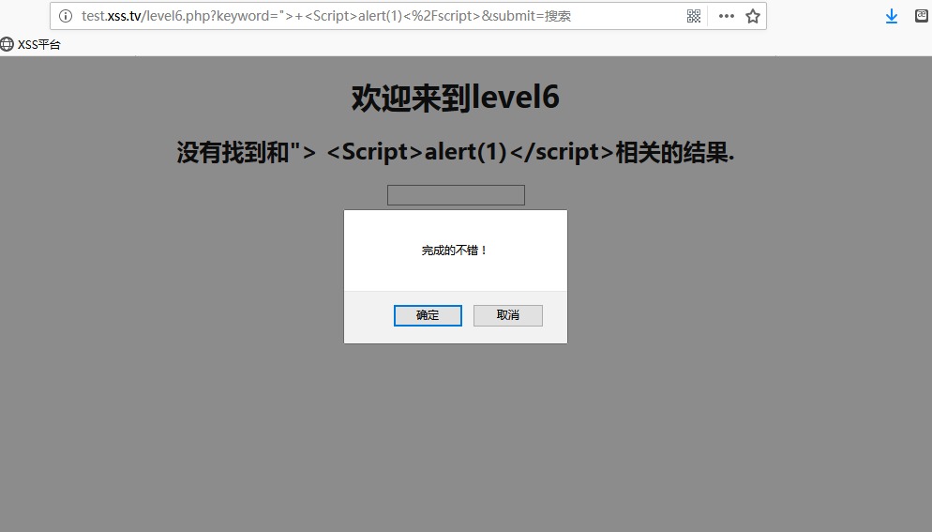
Task: Bookmark this page with the star icon
Action: pyautogui.click(x=752, y=16)
